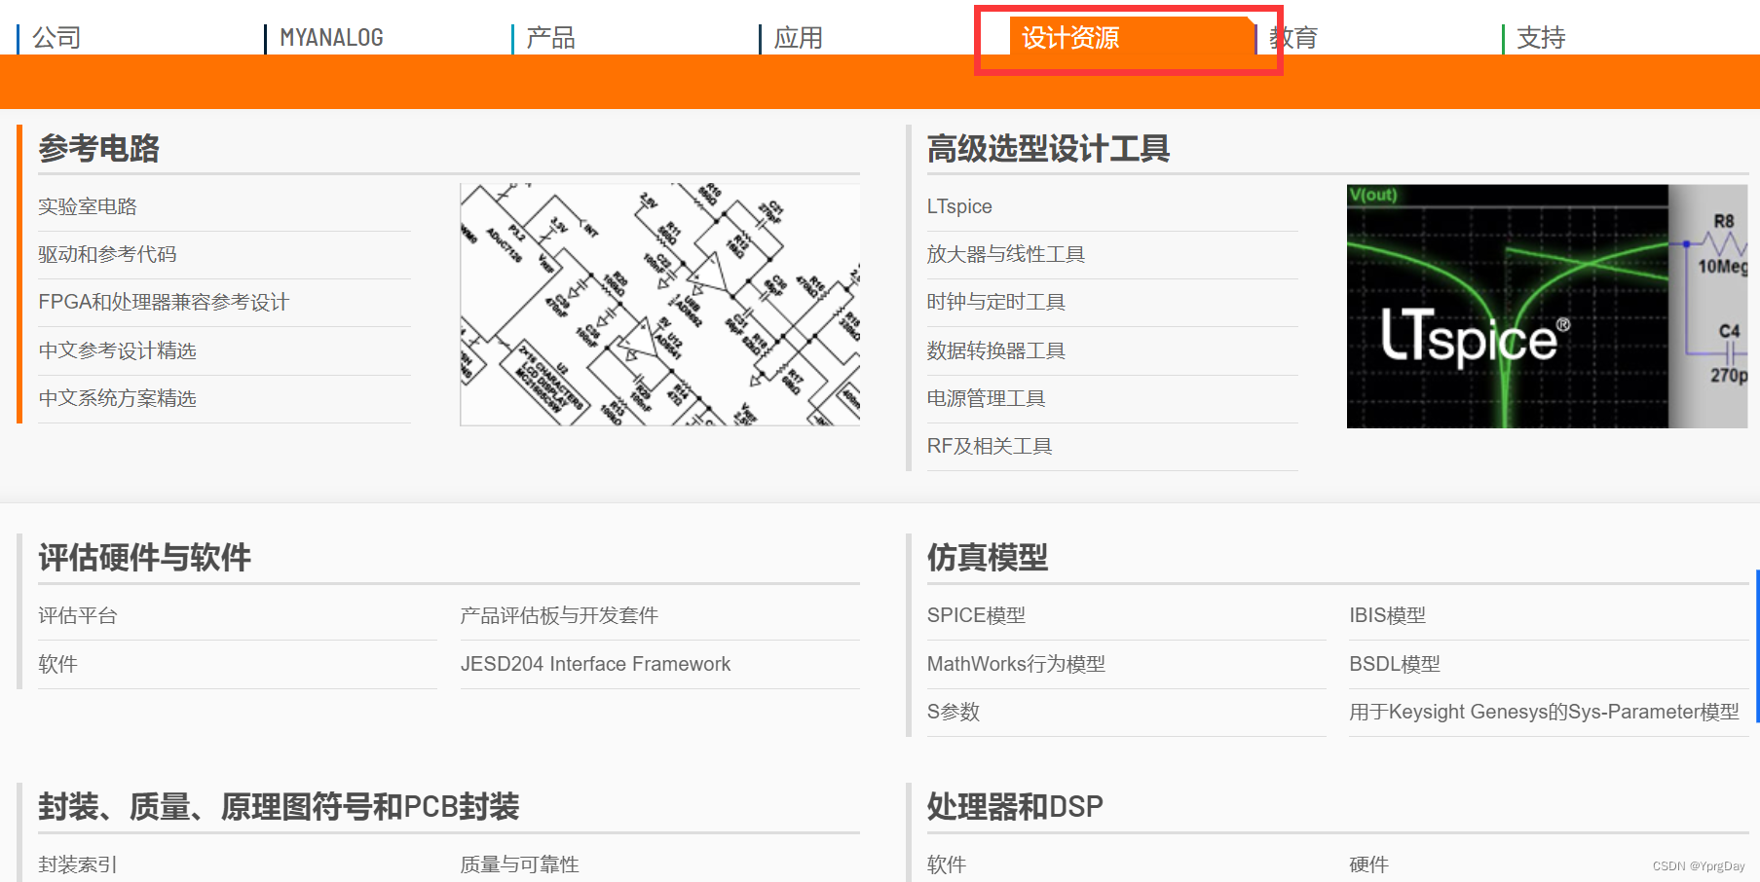Viewport: 1760px width, 882px height.
Task: Open 用于Keysight Genesys的Sys-Parameter模型
Action: coord(1547,712)
